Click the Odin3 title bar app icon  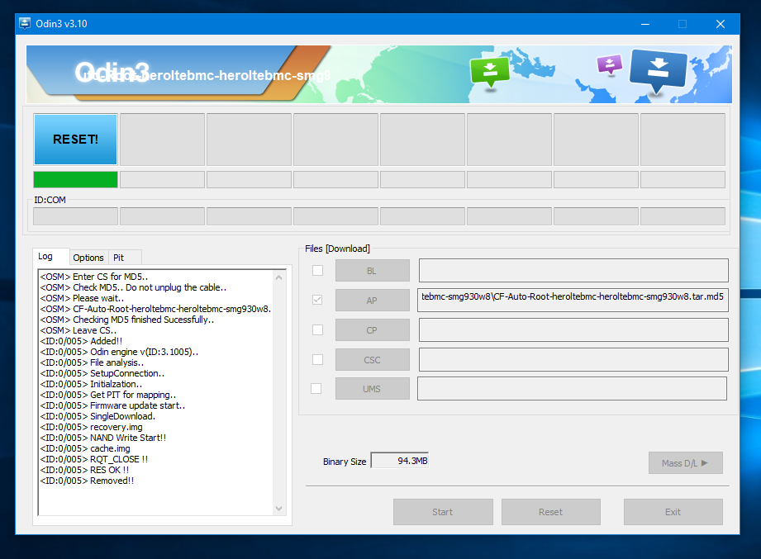[25, 23]
